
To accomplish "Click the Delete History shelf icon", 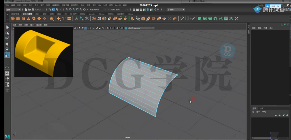I will (x=82, y=19).
